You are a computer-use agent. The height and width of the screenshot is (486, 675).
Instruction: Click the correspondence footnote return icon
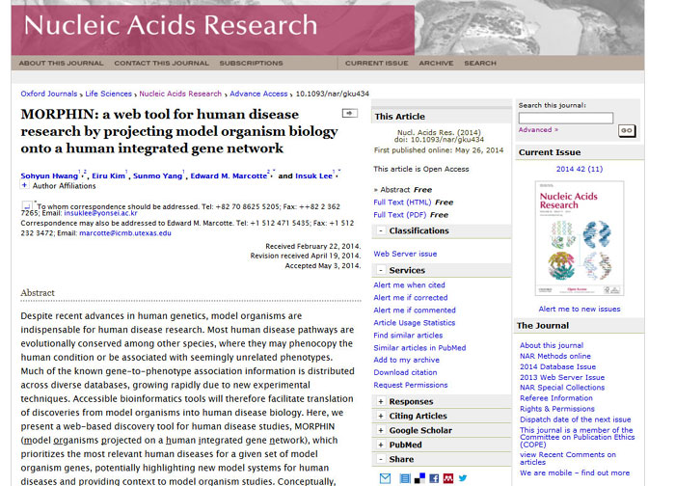(27, 204)
